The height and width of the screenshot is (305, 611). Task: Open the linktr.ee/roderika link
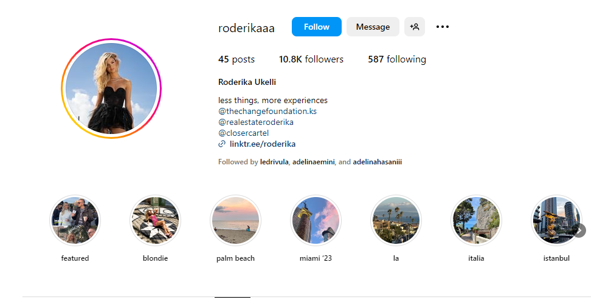pyautogui.click(x=262, y=144)
